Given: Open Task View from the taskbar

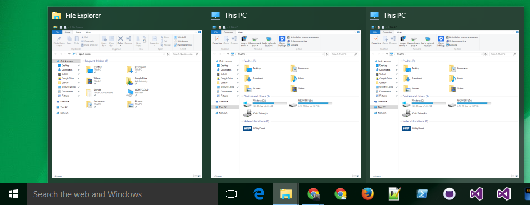Looking at the screenshot, I should coord(231,194).
